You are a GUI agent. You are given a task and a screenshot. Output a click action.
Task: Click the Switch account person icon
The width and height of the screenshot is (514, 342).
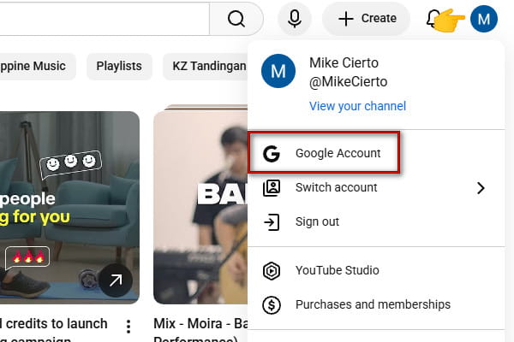tap(272, 188)
